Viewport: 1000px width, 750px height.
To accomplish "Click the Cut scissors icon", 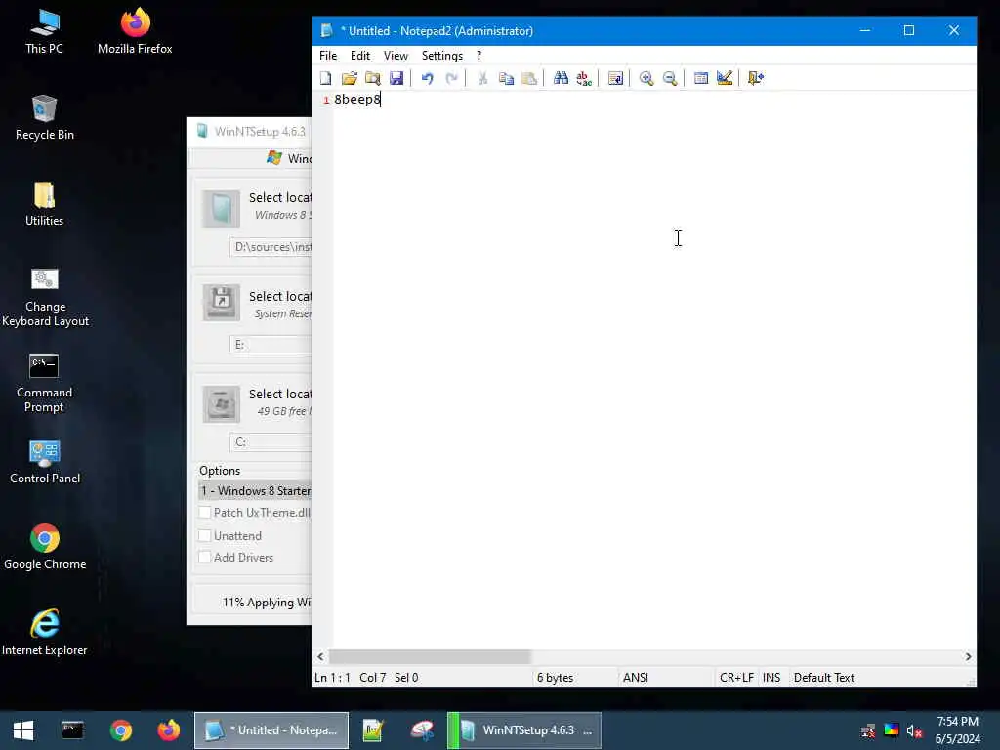I will coord(482,78).
